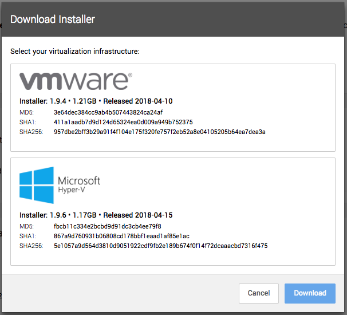The height and width of the screenshot is (315, 347).
Task: Click the Microsoft Hyper-V text label
Action: click(79, 184)
